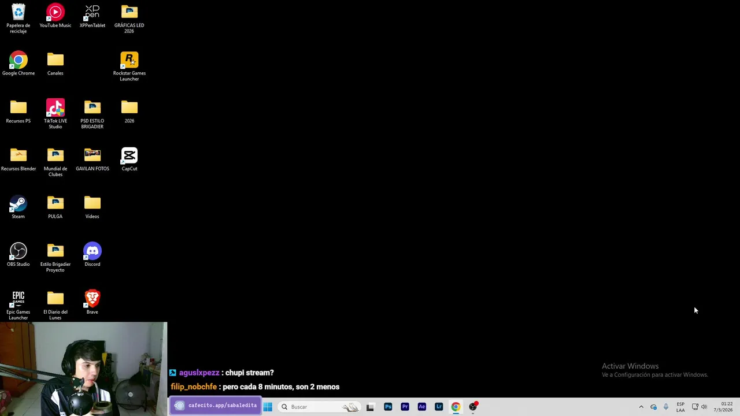Open the Videos folder

[x=92, y=207]
